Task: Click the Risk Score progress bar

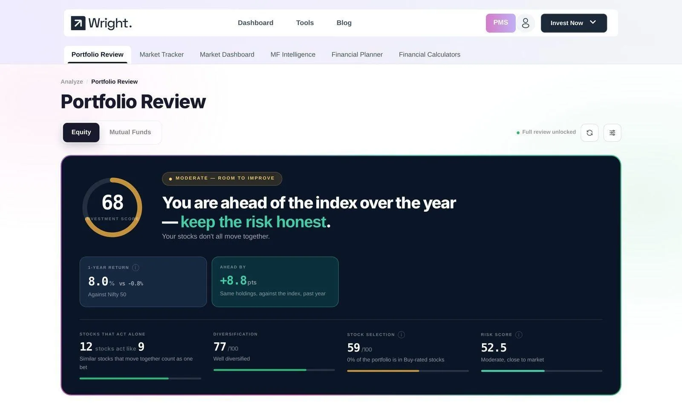Action: click(541, 371)
